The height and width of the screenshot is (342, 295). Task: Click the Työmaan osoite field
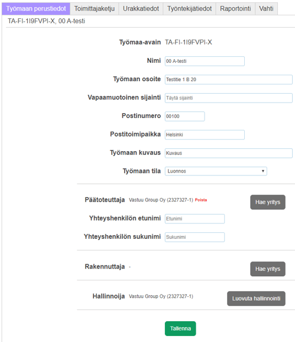click(229, 79)
